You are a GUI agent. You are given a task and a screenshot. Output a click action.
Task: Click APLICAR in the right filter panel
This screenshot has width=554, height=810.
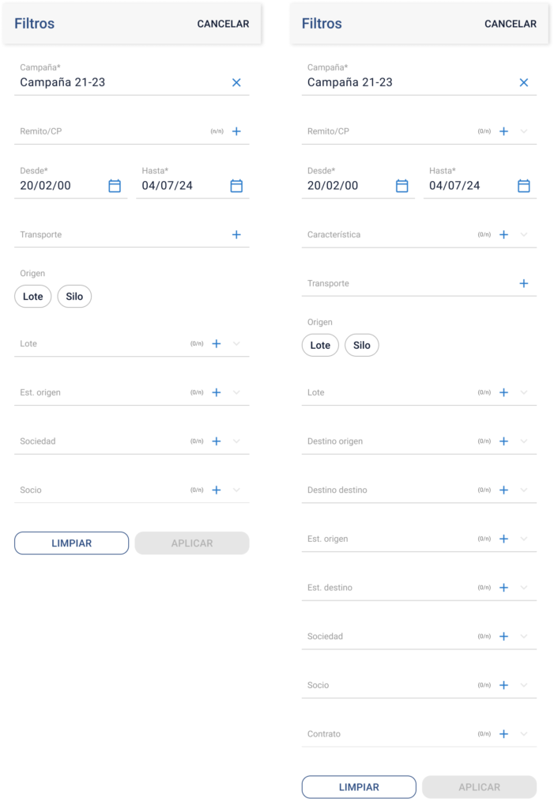[x=479, y=787]
